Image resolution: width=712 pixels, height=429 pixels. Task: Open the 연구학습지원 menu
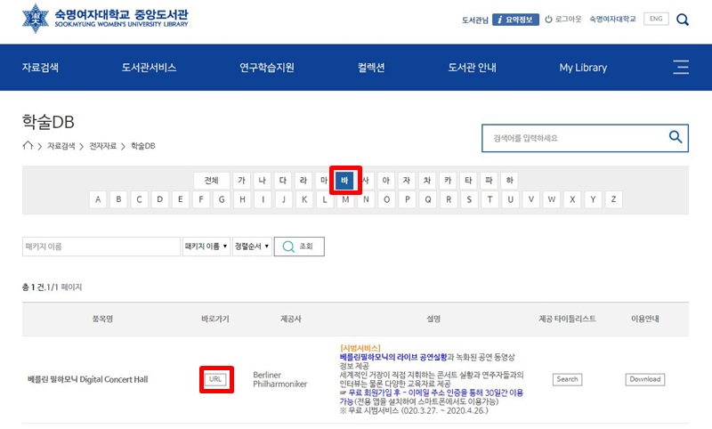267,68
